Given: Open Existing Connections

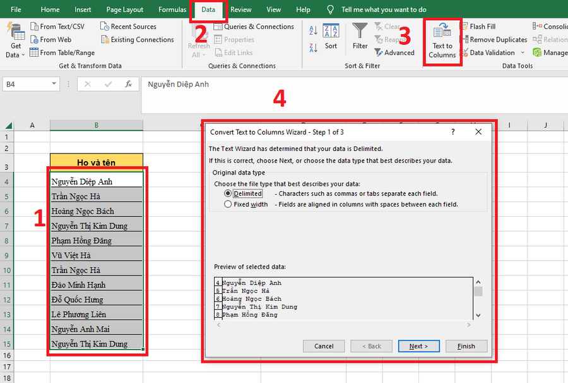Looking at the screenshot, I should 138,40.
